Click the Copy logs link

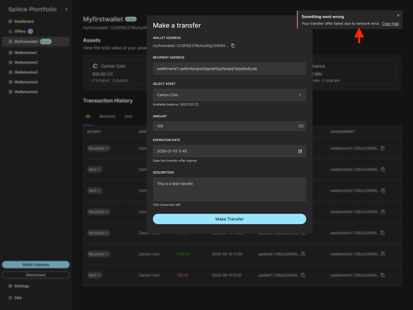(390, 23)
